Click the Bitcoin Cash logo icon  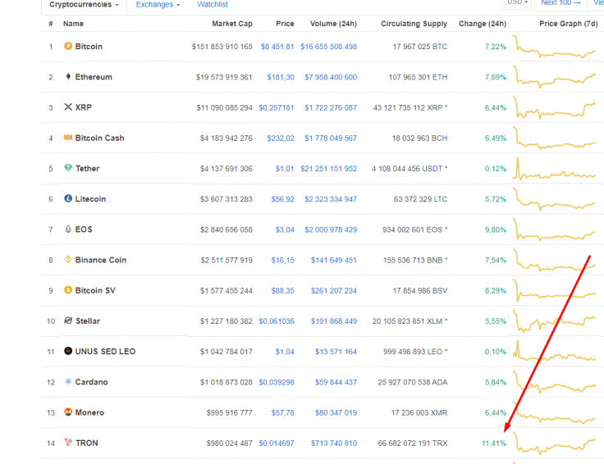coord(68,138)
